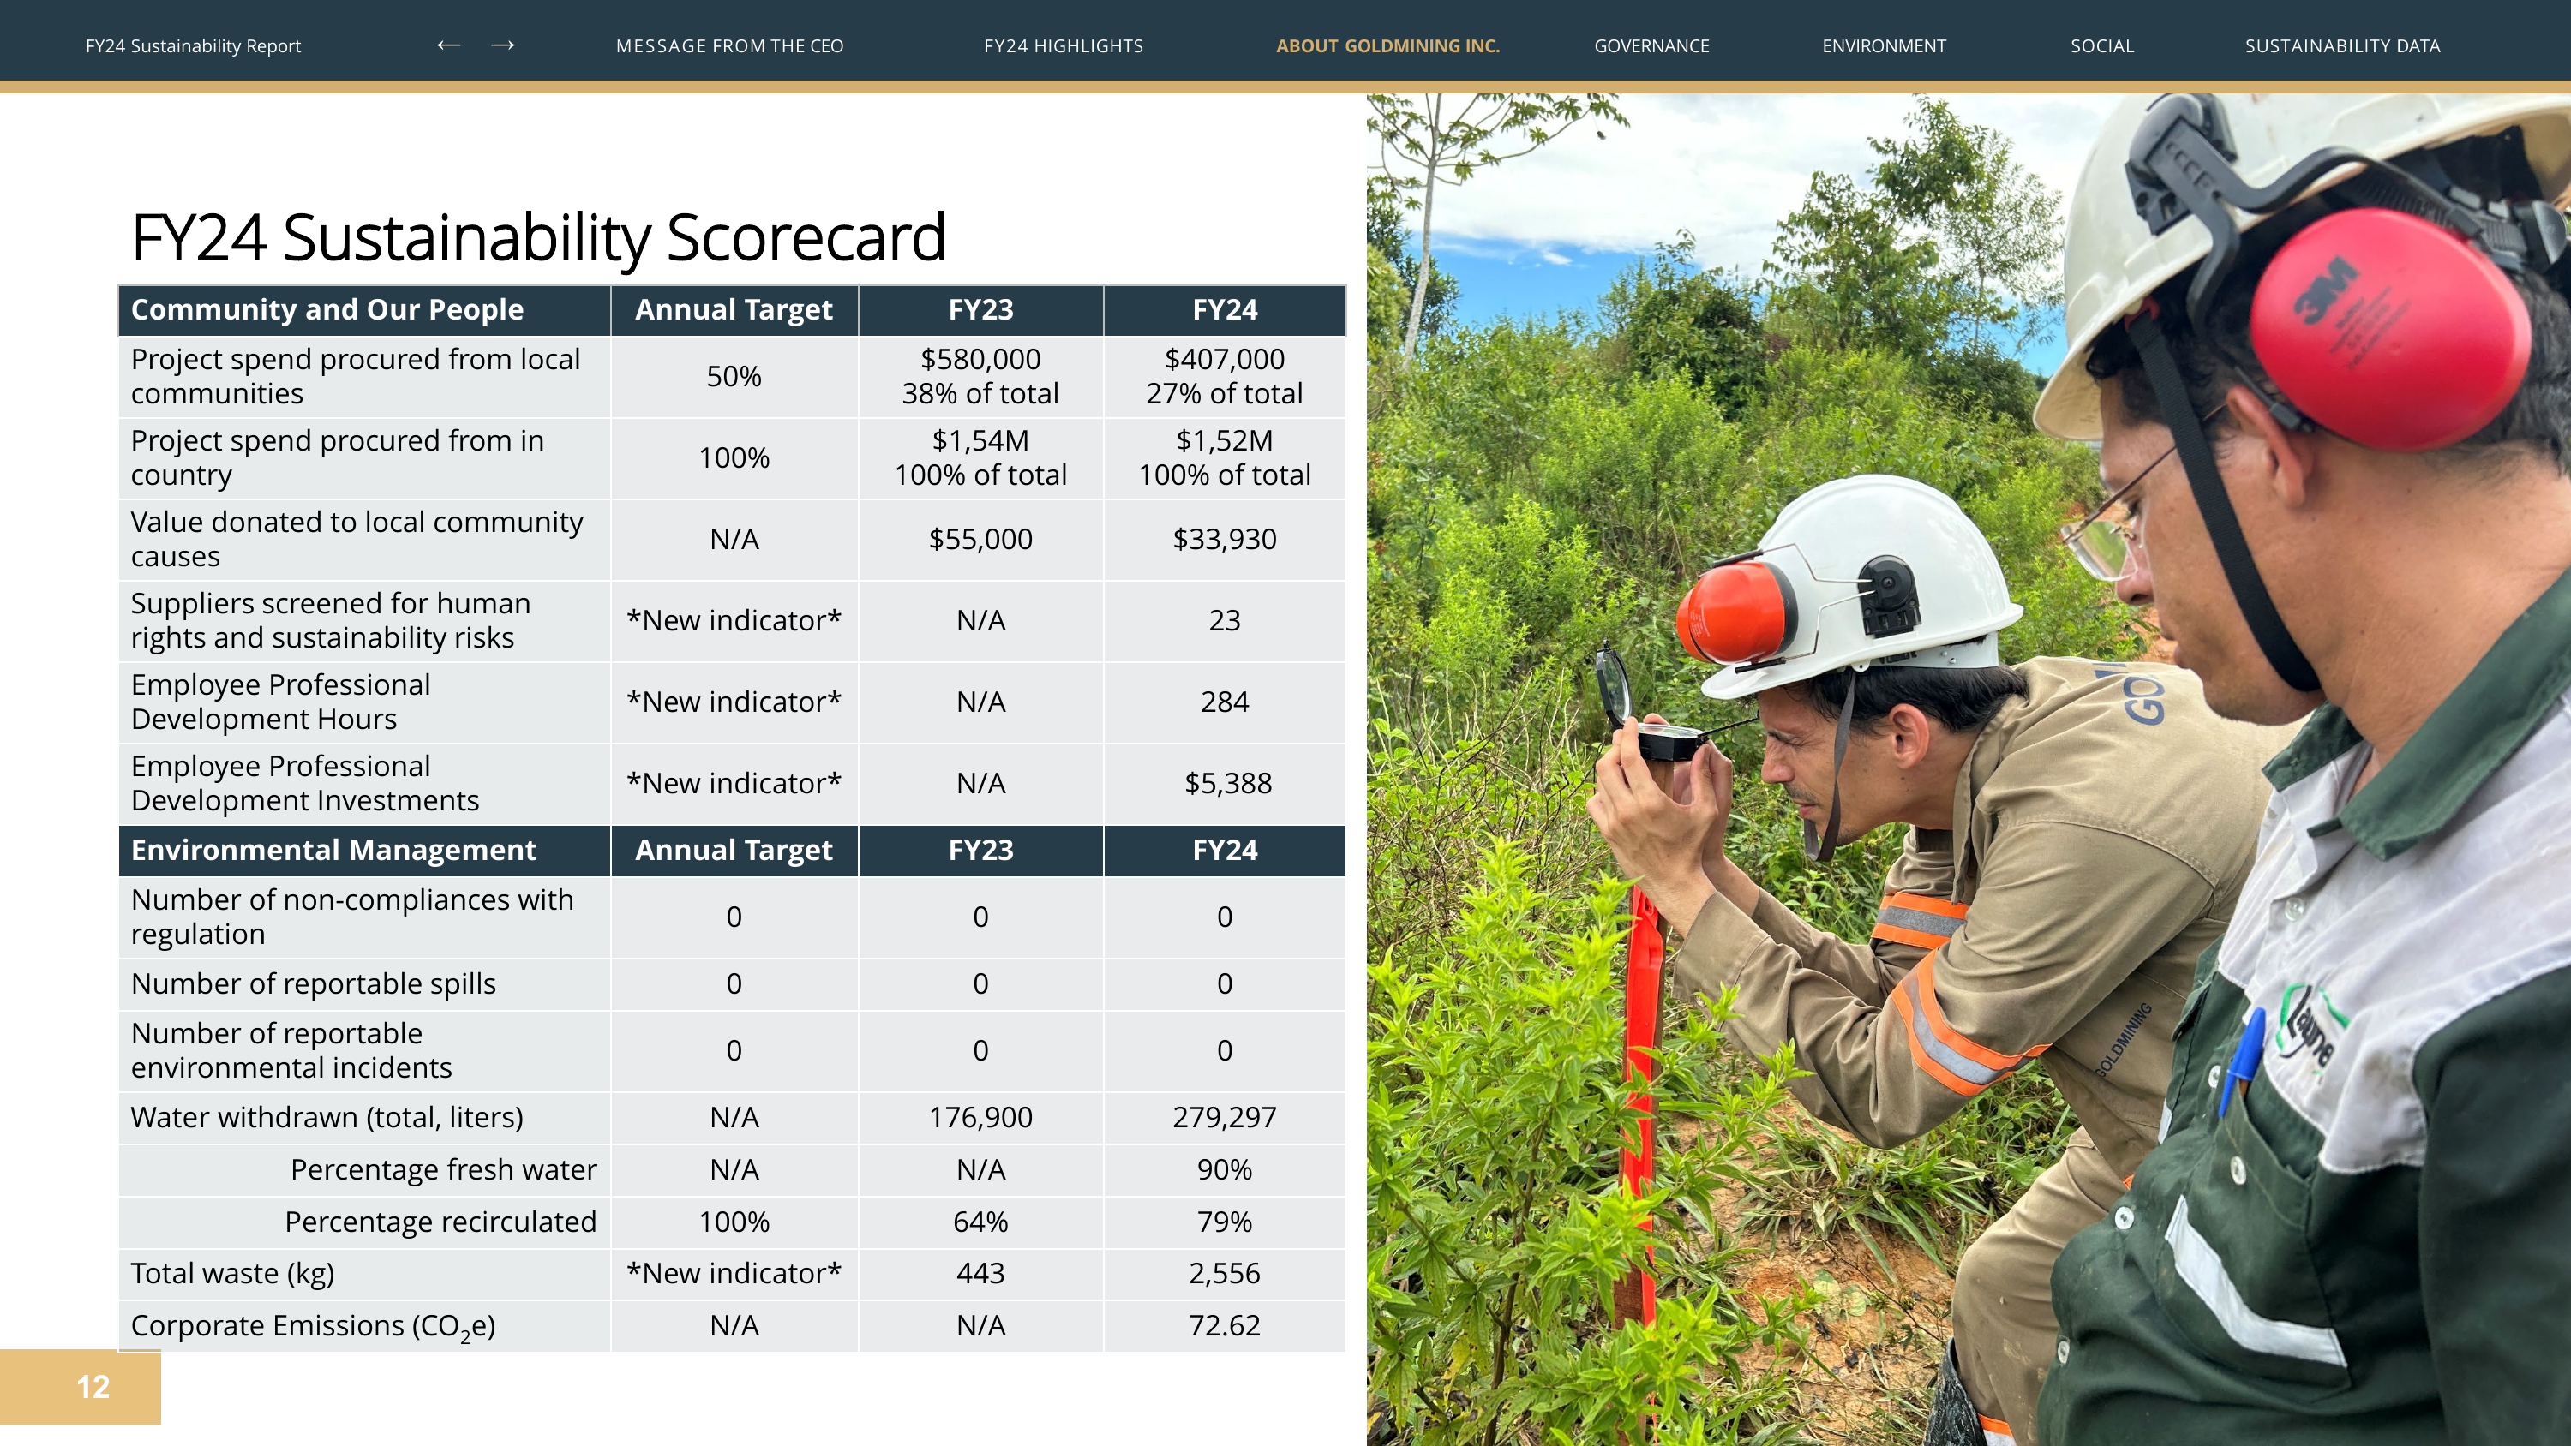Image resolution: width=2571 pixels, height=1446 pixels.
Task: Select Value donated to local community causes
Action: [357, 539]
